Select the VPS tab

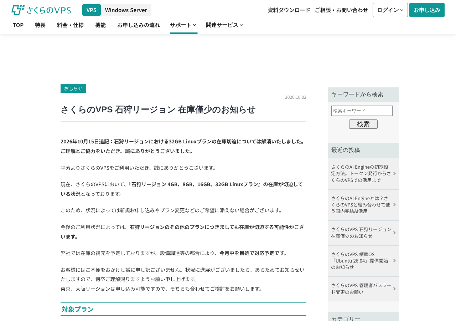click(92, 10)
